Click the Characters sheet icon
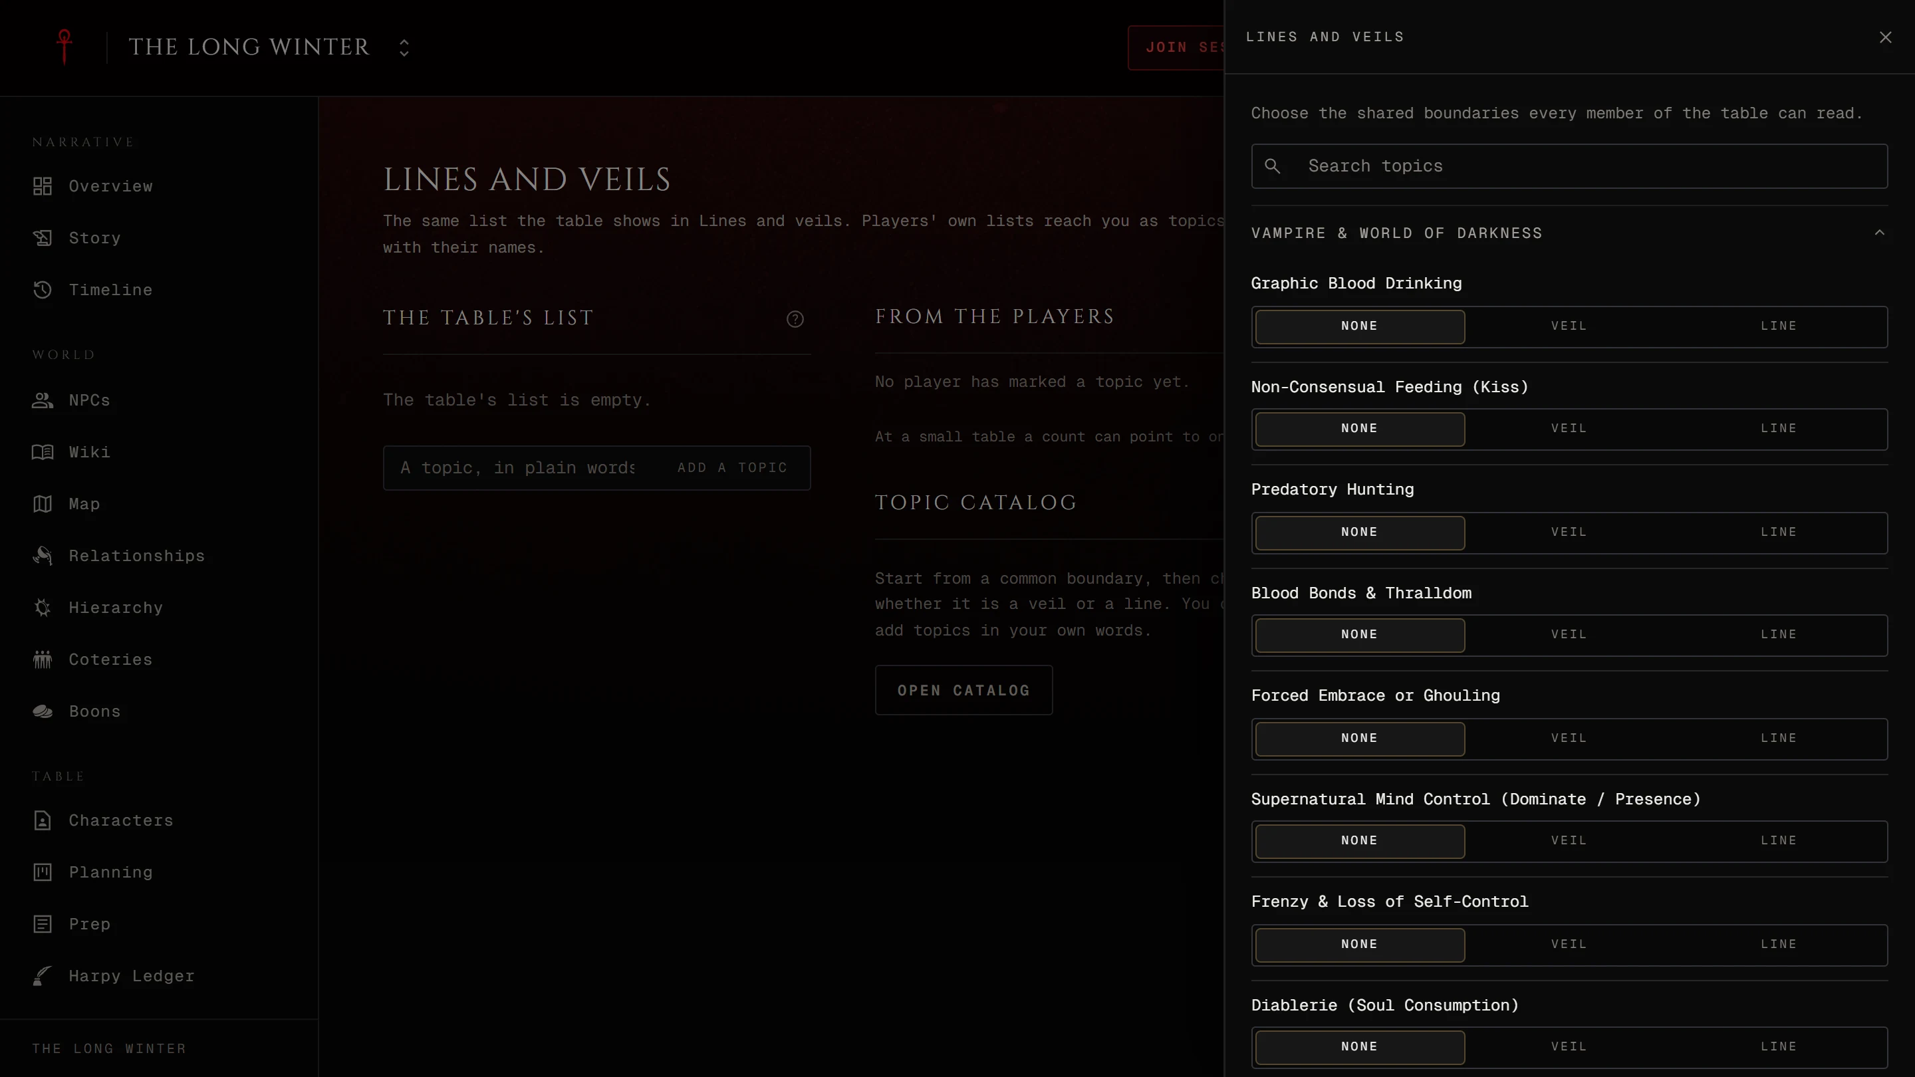Screen dimensions: 1915x1077 point(43,820)
